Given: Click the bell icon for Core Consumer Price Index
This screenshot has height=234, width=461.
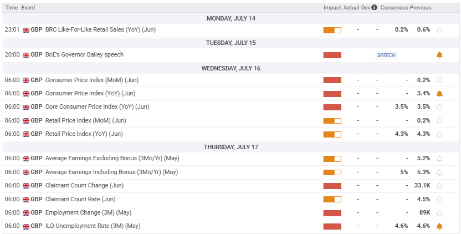Looking at the screenshot, I should click(439, 107).
